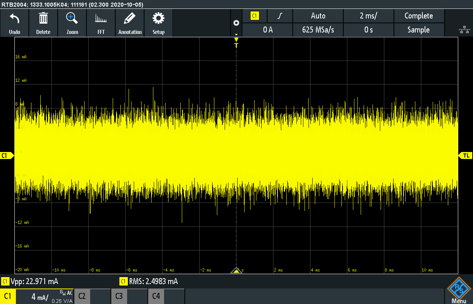Click the time reference marker at bottom
473x304 pixels.
click(x=236, y=271)
